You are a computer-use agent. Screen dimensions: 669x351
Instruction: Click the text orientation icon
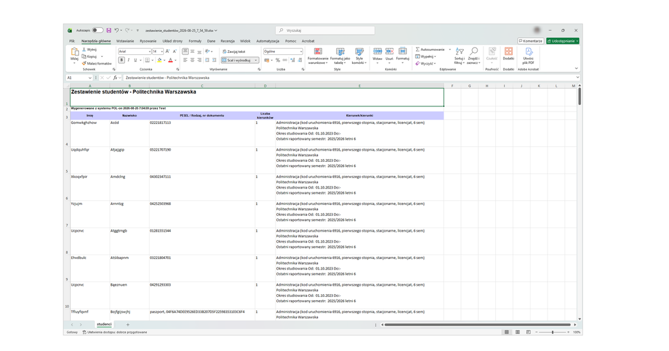coord(207,51)
